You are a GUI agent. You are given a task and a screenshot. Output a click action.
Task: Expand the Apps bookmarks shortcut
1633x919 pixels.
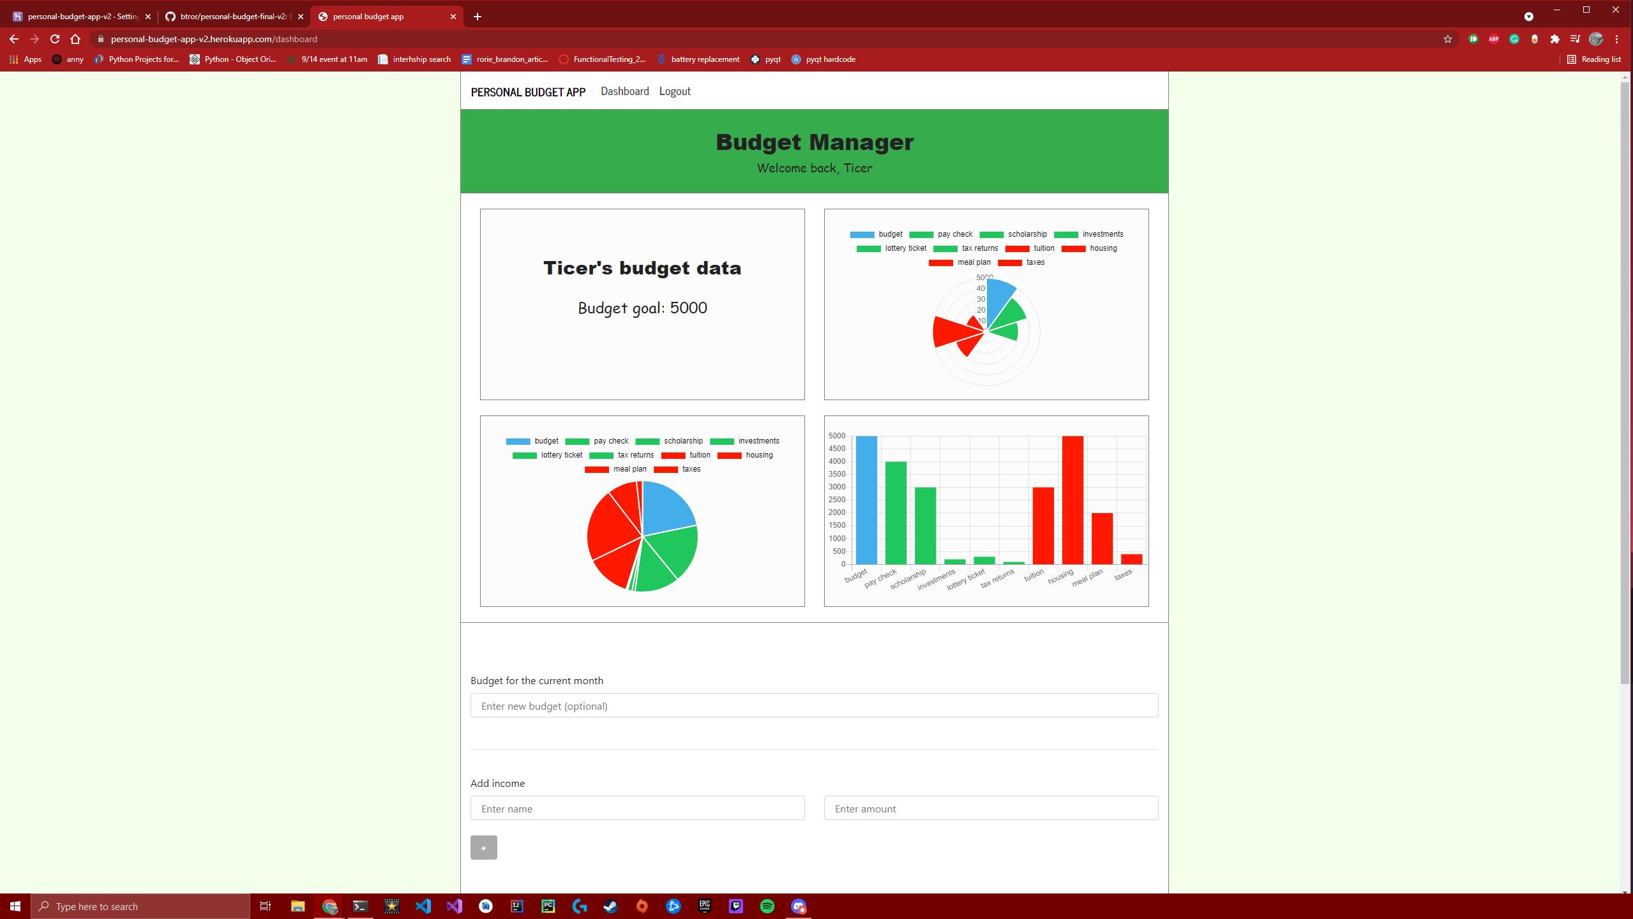point(26,59)
